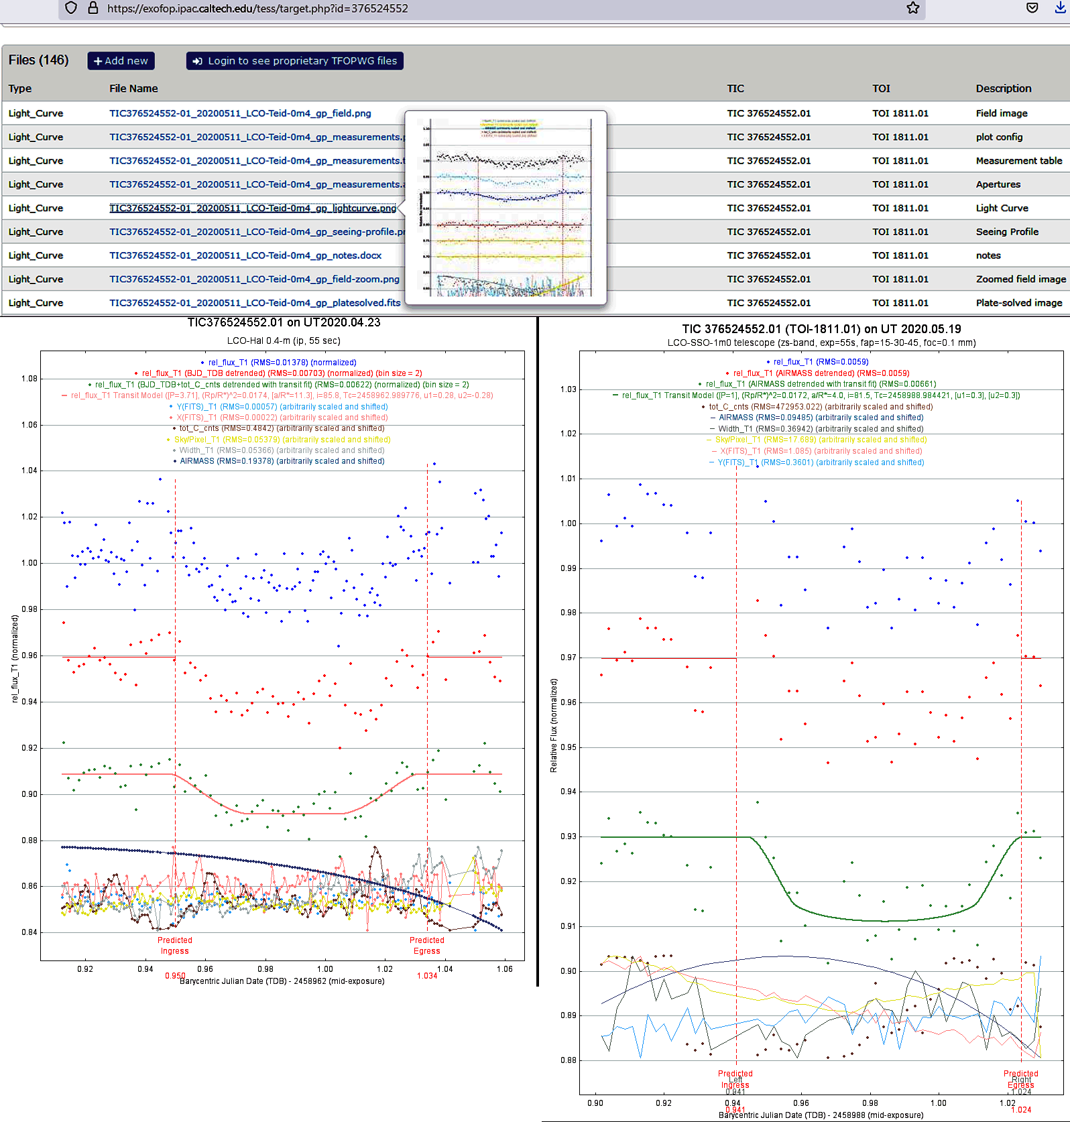Open the gp_field.png file link

coord(240,113)
